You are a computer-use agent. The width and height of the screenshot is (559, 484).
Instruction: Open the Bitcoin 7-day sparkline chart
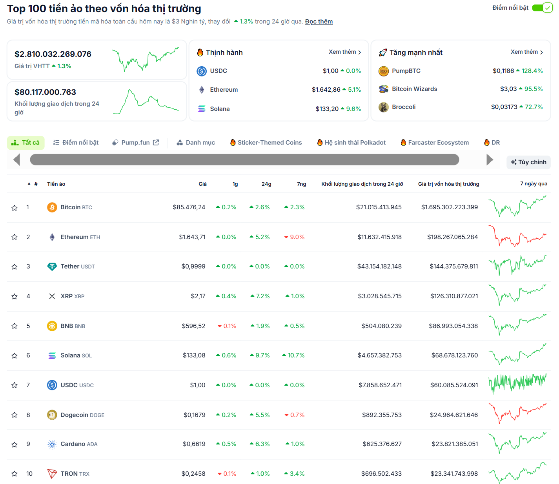tap(517, 207)
